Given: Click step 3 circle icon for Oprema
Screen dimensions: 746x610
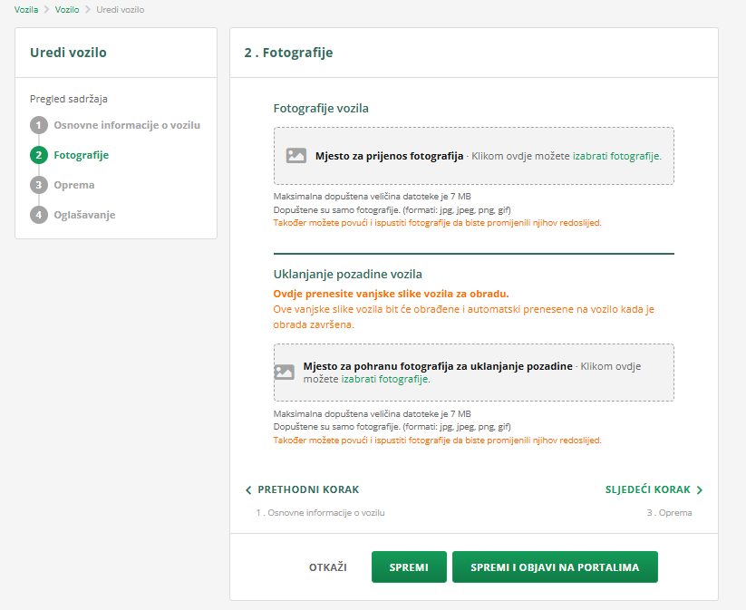Looking at the screenshot, I should tap(39, 185).
